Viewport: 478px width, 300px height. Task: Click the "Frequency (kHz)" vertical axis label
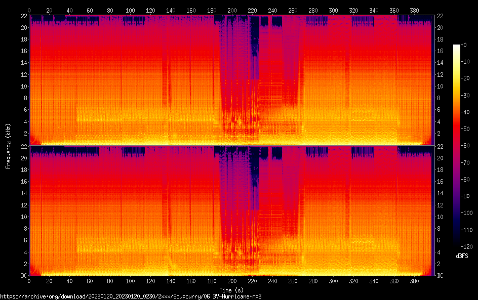tap(8, 146)
